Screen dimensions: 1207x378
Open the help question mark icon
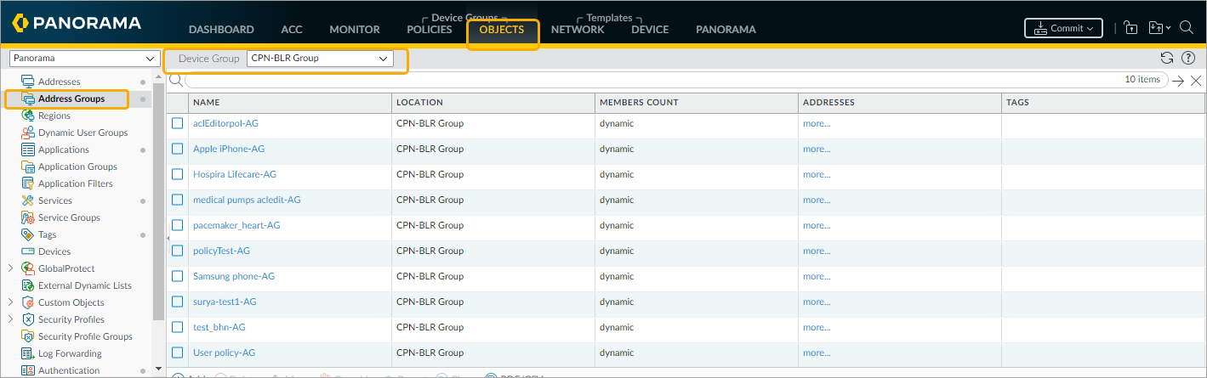pyautogui.click(x=1188, y=58)
